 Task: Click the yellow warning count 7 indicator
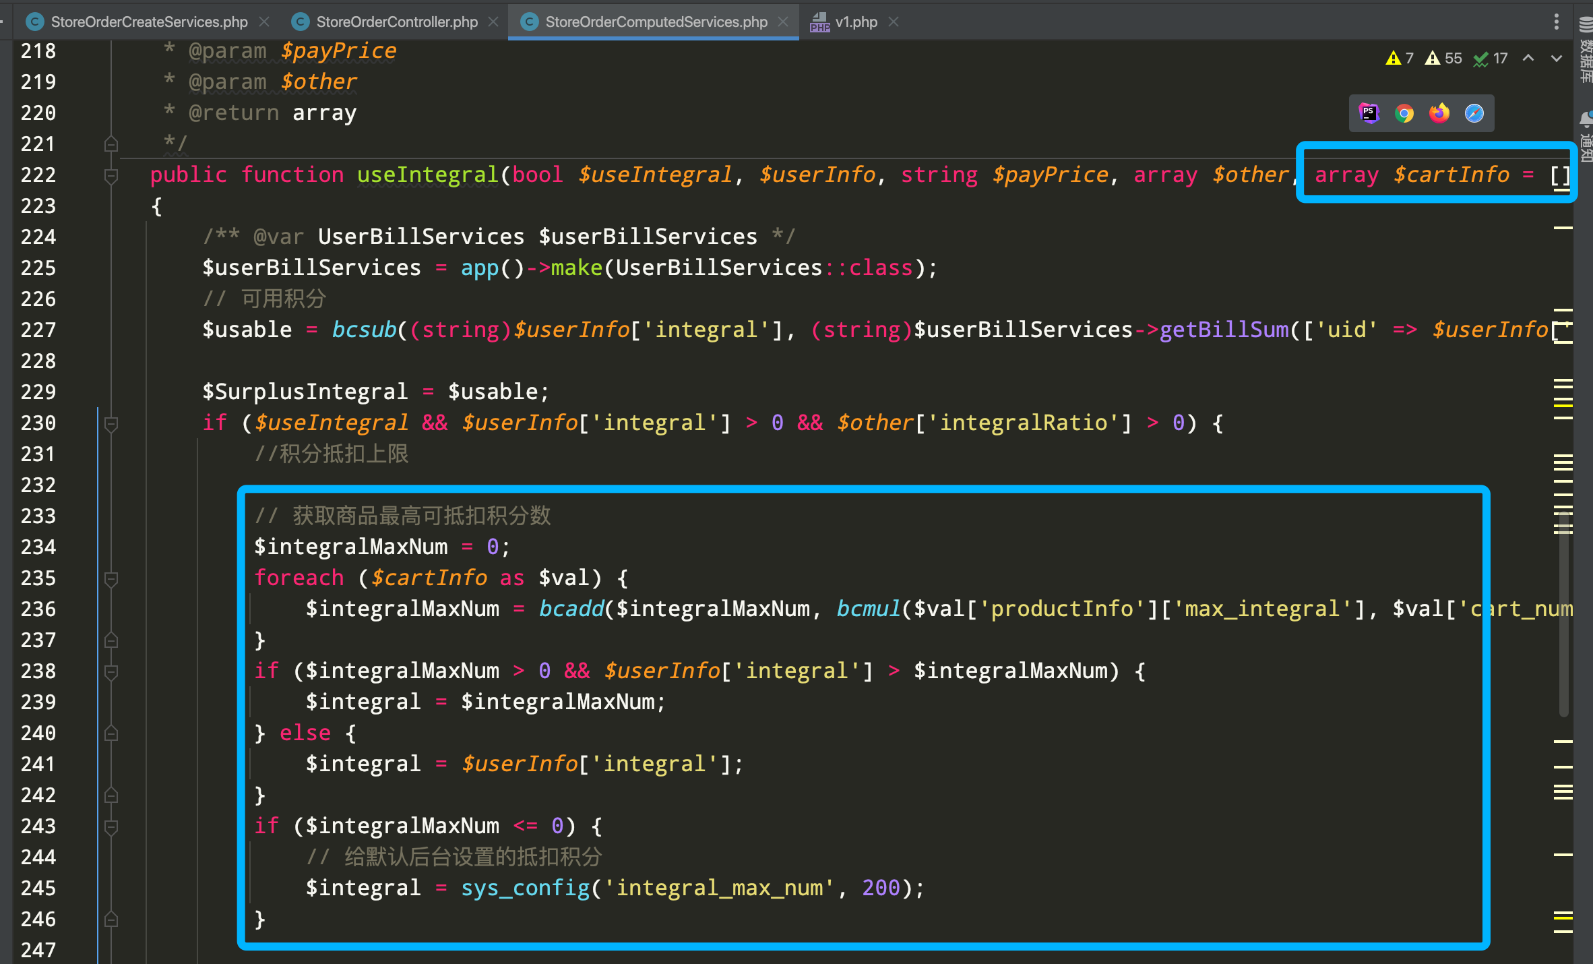pos(1400,59)
